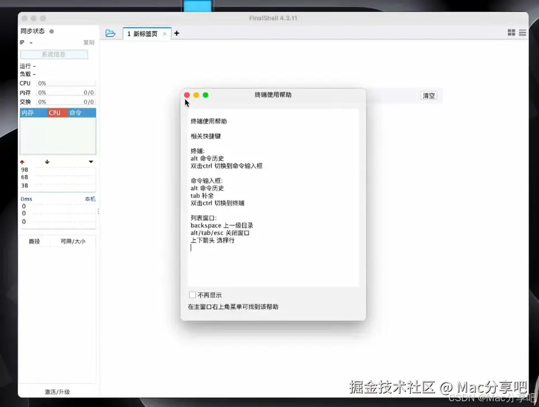The image size is (539, 407).
Task: Click the CPU usage progress bar
Action: click(x=66, y=83)
